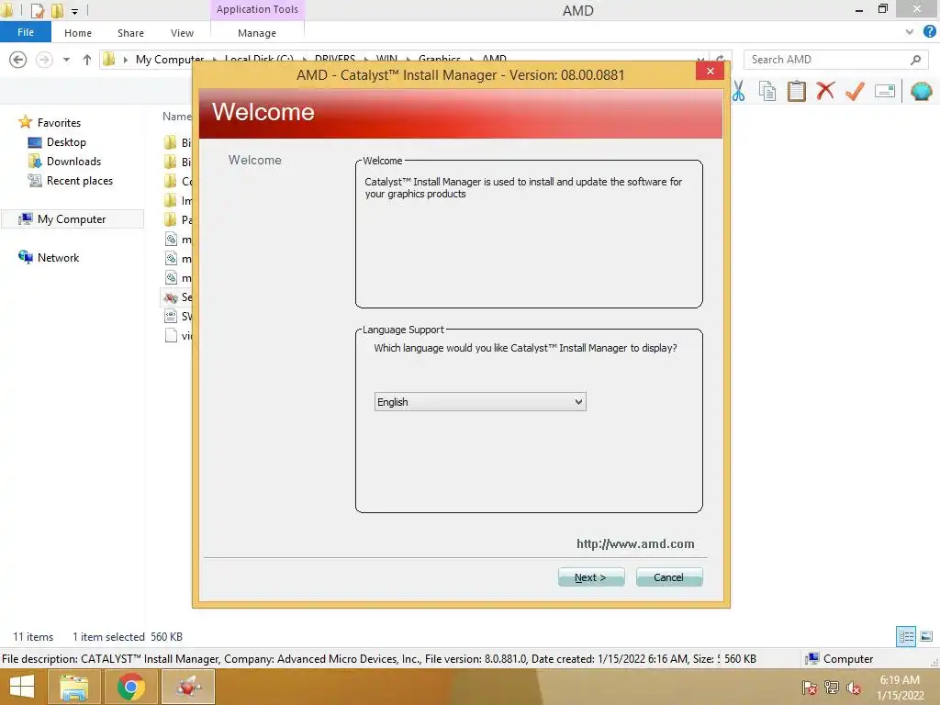Switch to large thumbnails view icon
The height and width of the screenshot is (705, 940).
926,636
